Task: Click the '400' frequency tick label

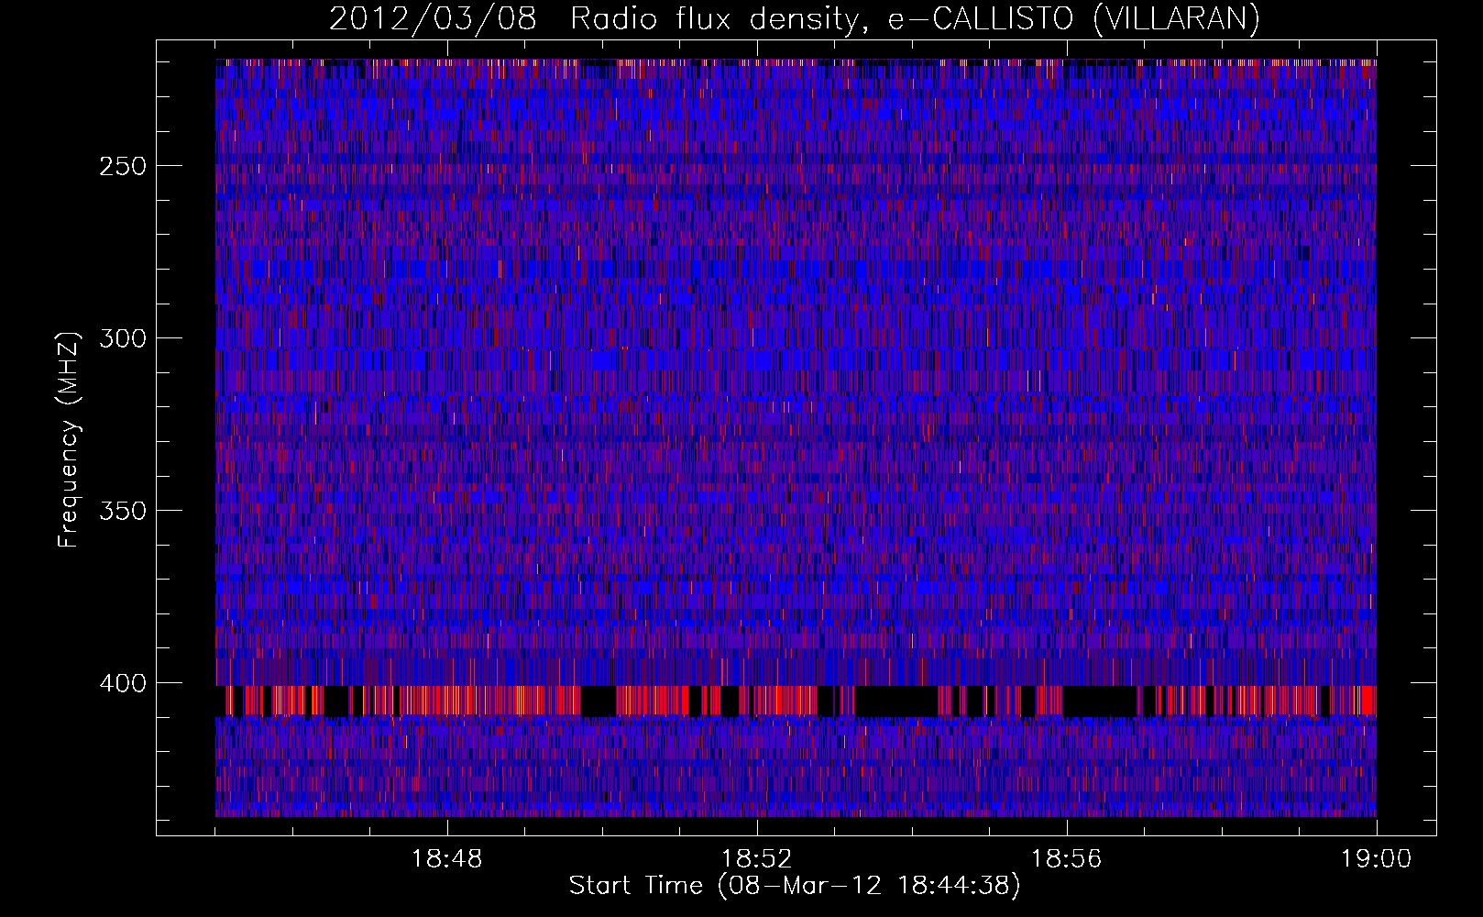Action: (x=123, y=683)
